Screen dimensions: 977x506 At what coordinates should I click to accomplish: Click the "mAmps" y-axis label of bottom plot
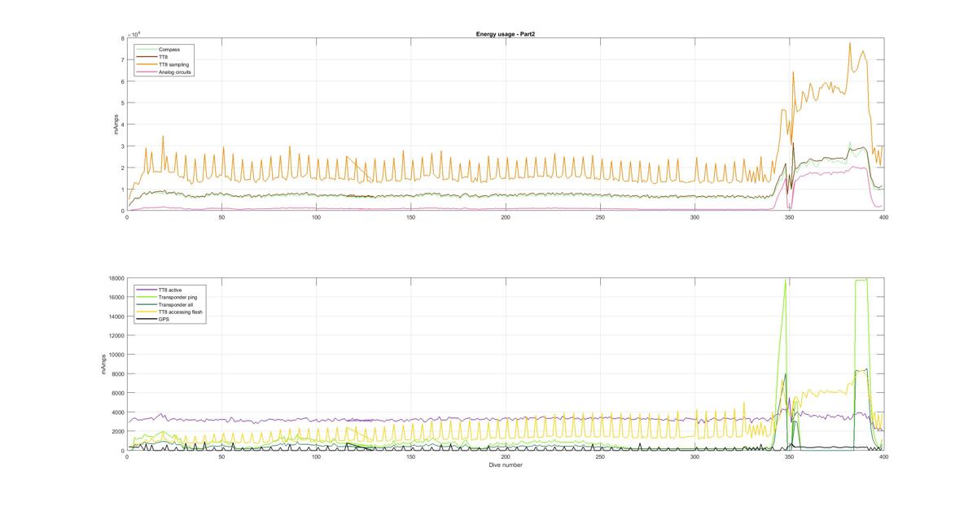104,364
